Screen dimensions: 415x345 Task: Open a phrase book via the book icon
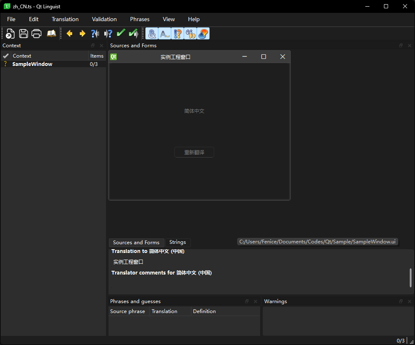coord(51,34)
